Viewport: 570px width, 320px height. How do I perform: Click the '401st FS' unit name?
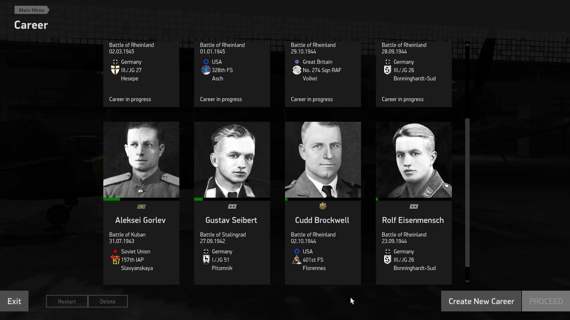point(313,260)
